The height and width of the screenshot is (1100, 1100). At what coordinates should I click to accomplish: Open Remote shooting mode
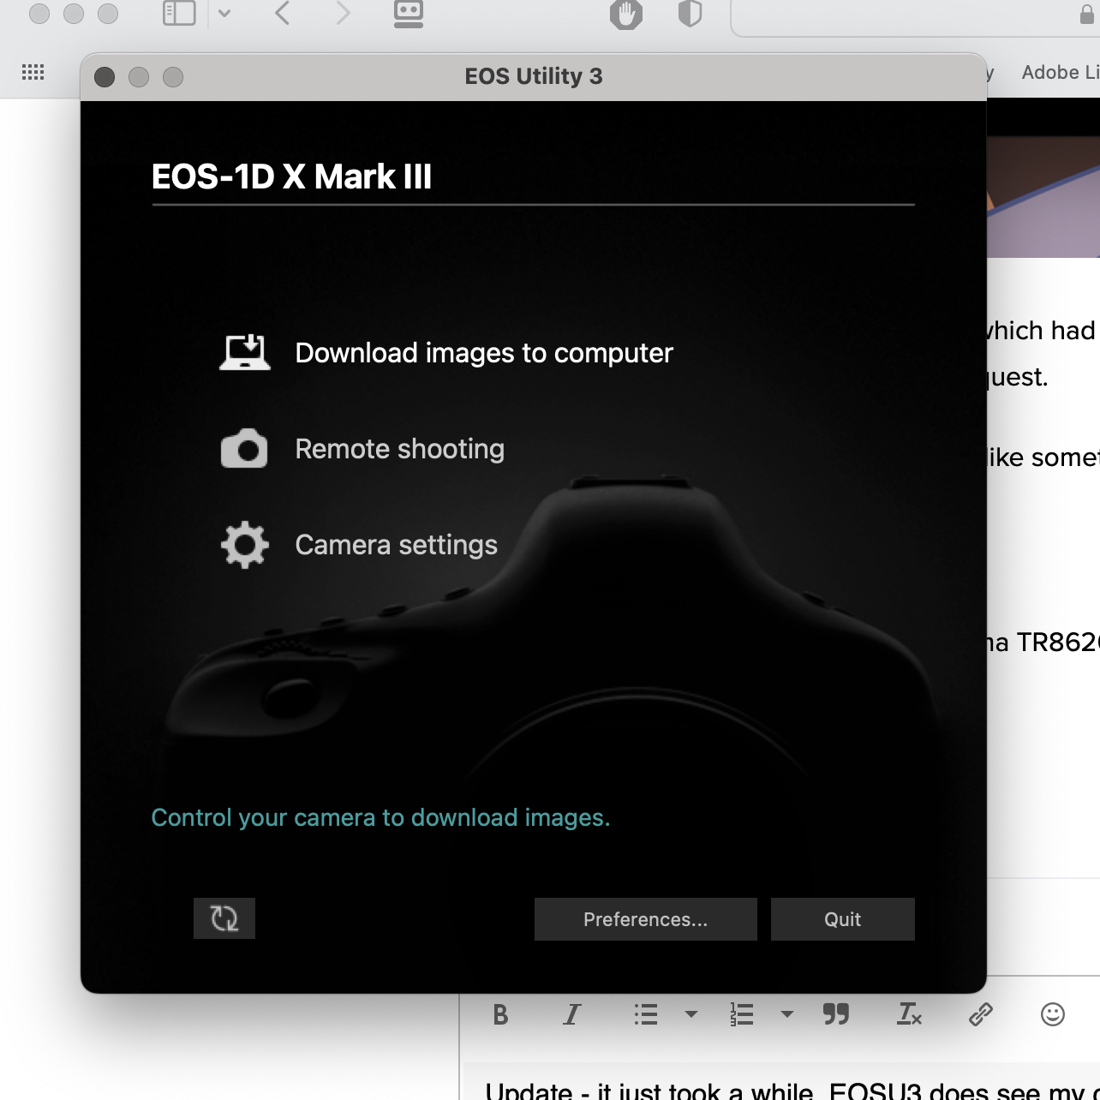[399, 449]
